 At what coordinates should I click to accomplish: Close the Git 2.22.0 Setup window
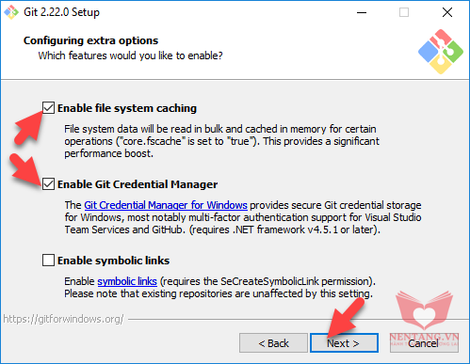[447, 12]
